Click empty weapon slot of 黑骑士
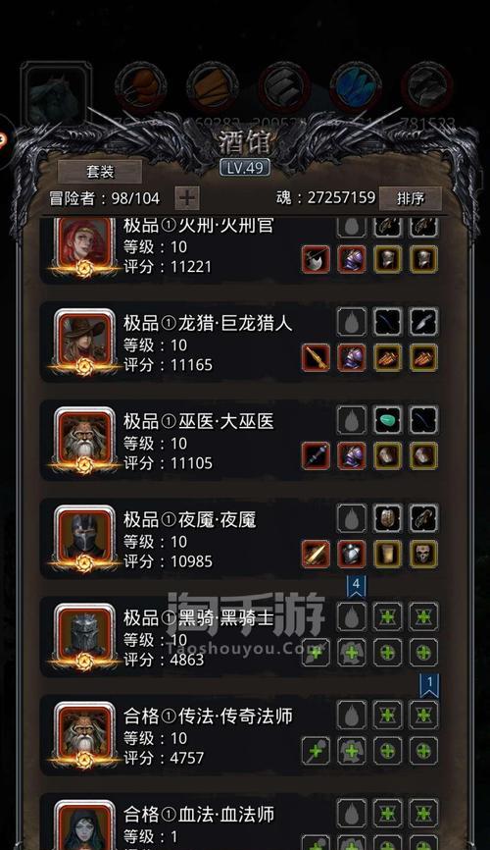Viewport: 490px width, 850px height. pos(316,652)
